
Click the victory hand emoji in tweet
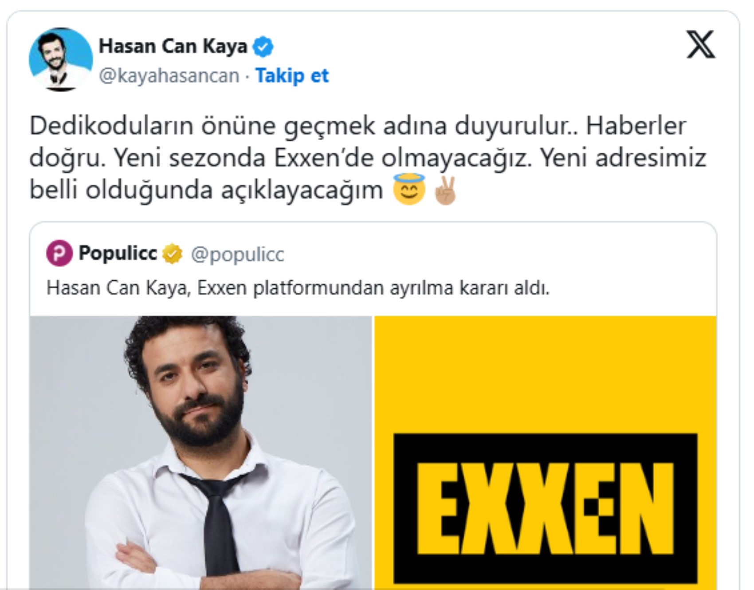(x=445, y=191)
